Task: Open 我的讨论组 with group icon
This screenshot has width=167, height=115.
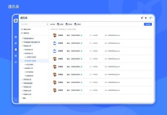Action: [26, 29]
